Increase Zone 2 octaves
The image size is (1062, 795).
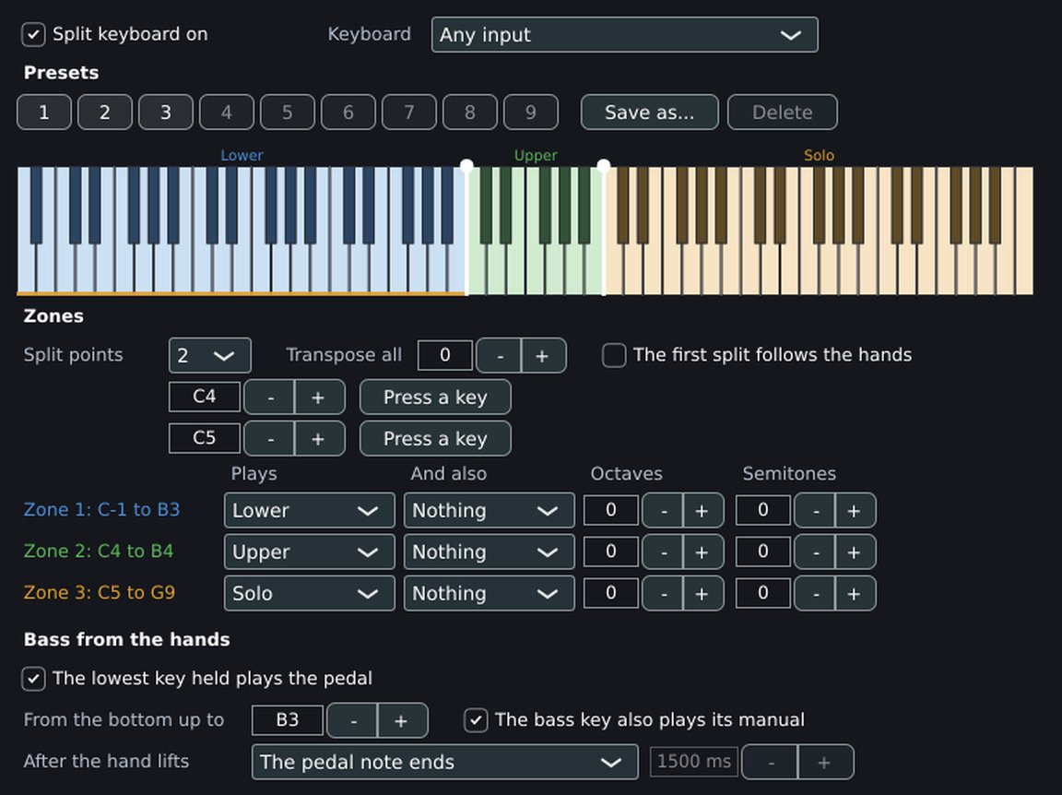pyautogui.click(x=703, y=552)
